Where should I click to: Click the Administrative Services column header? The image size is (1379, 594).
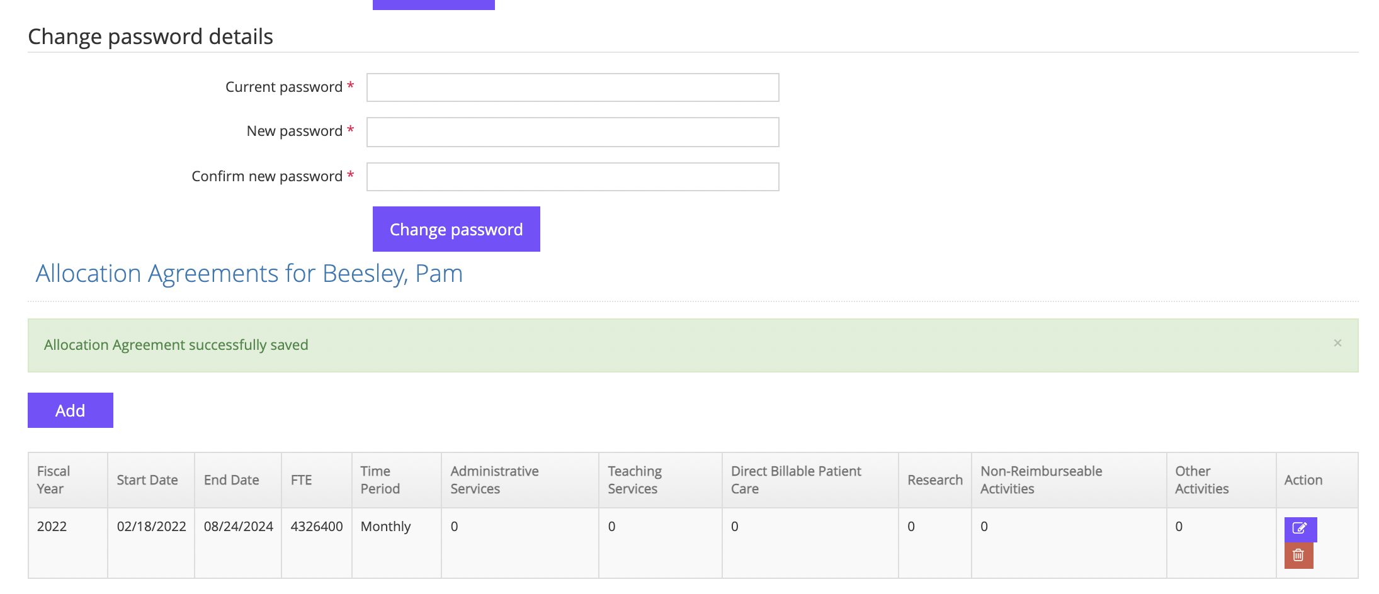coord(520,480)
